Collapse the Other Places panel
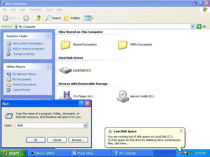Screen dimensions: 210x157 48,66
